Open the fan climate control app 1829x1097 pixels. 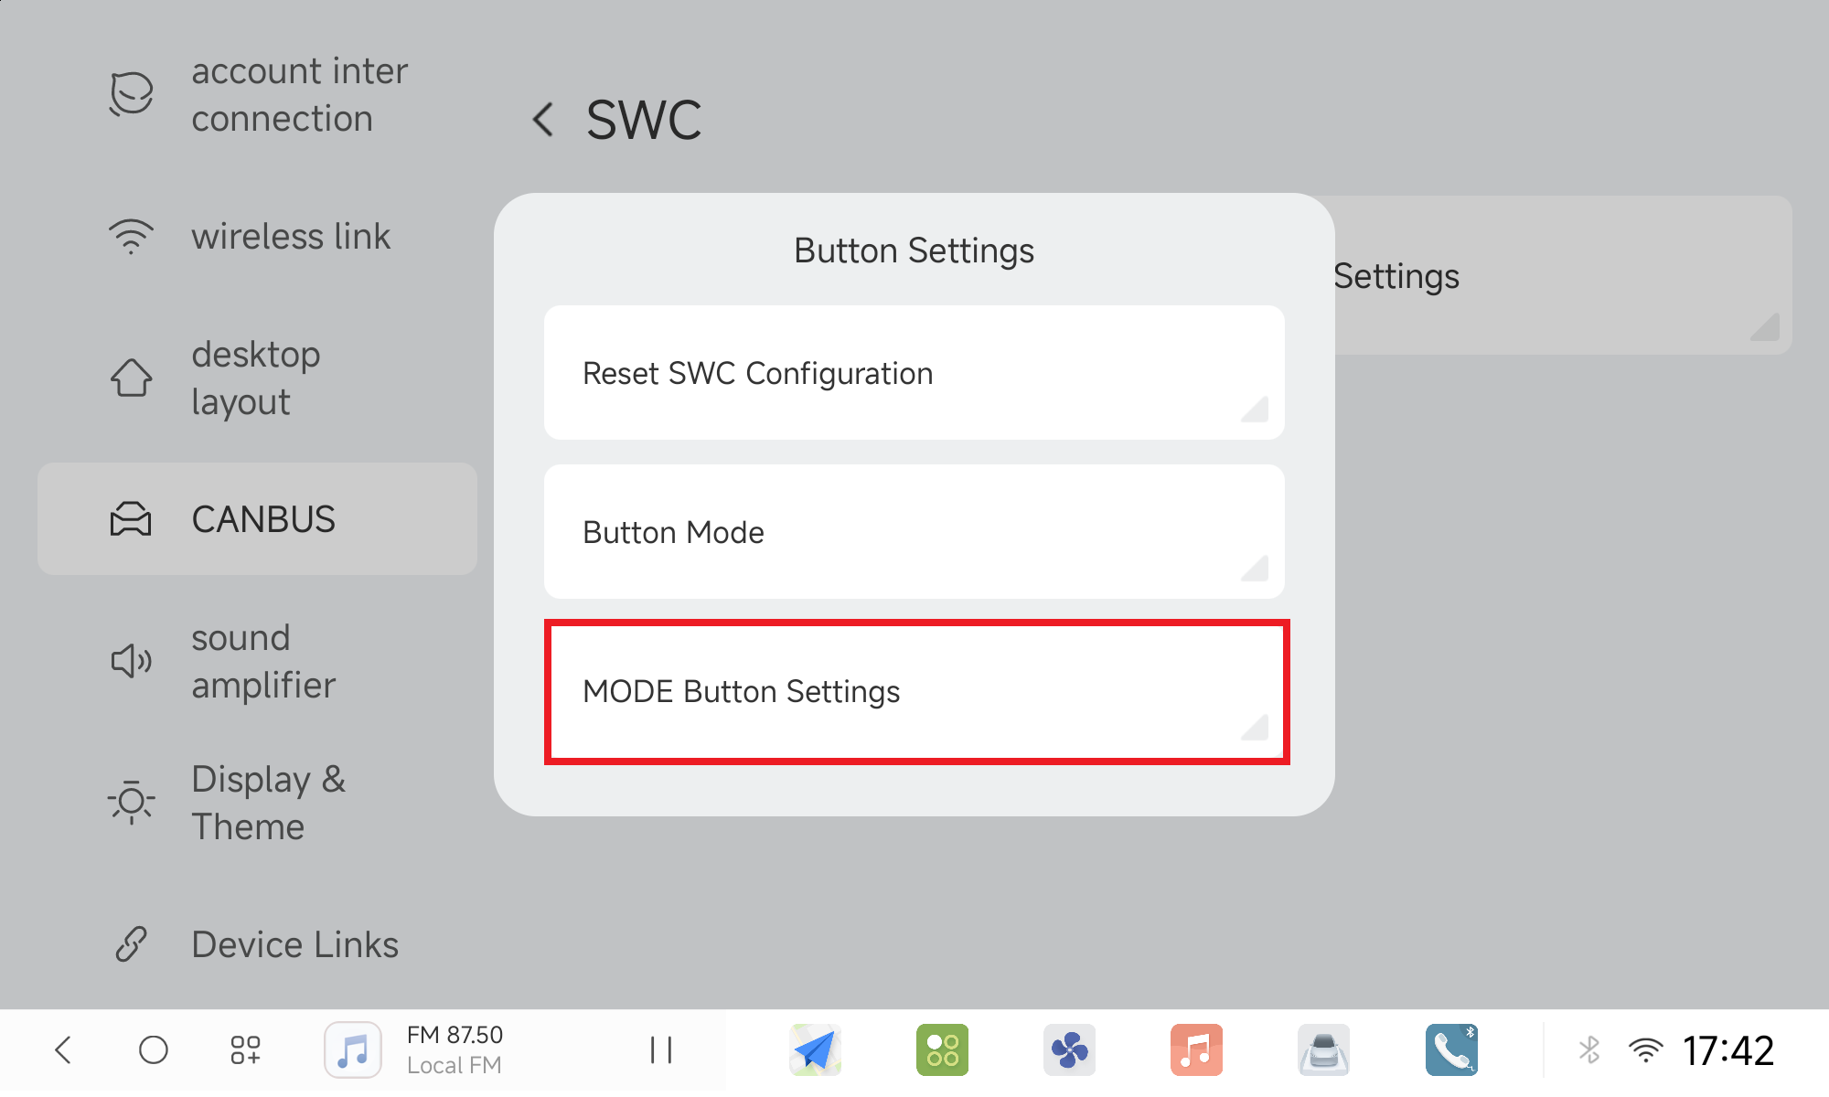tap(1069, 1049)
